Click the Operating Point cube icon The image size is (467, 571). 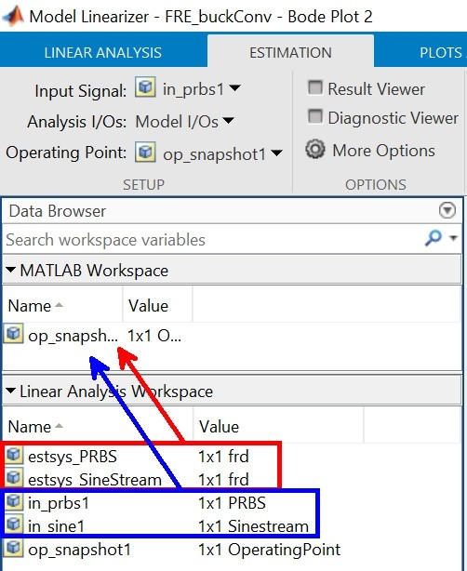[x=145, y=152]
